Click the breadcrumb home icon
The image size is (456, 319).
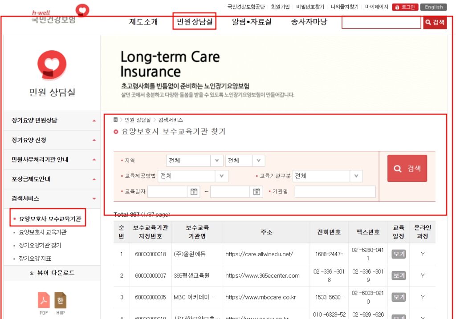115,120
